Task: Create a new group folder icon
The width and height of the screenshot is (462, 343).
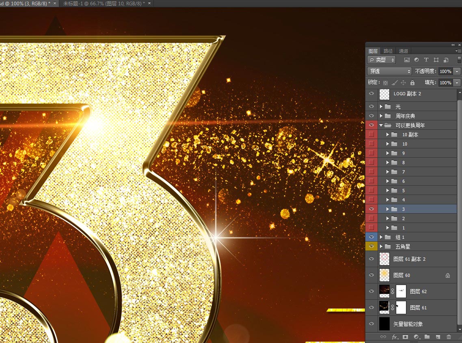Action: tap(427, 337)
